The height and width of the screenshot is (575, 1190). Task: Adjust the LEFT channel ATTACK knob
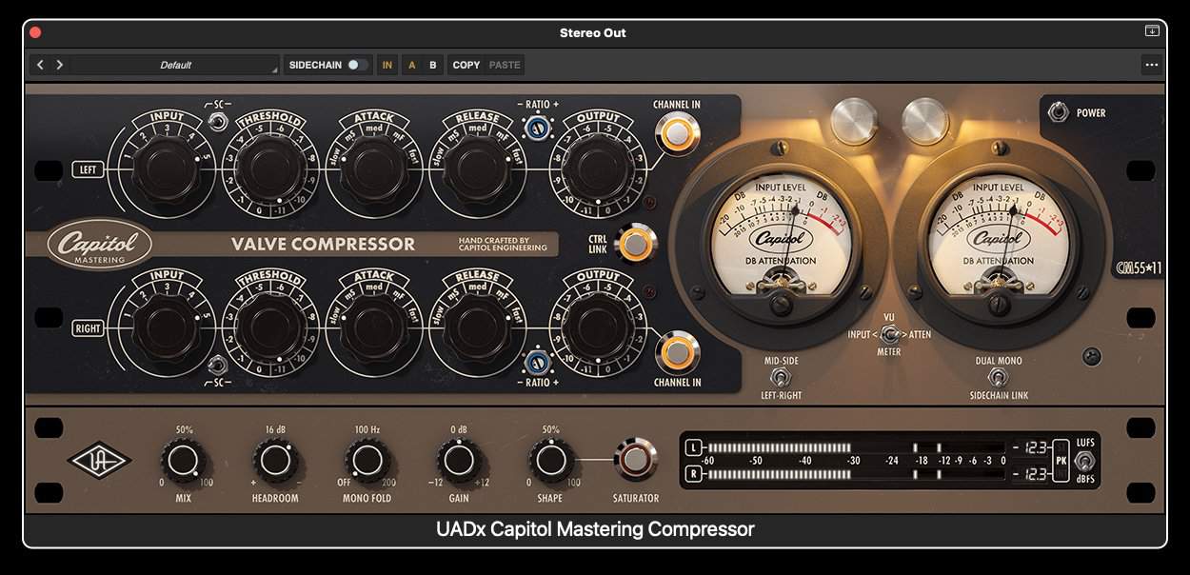(373, 169)
